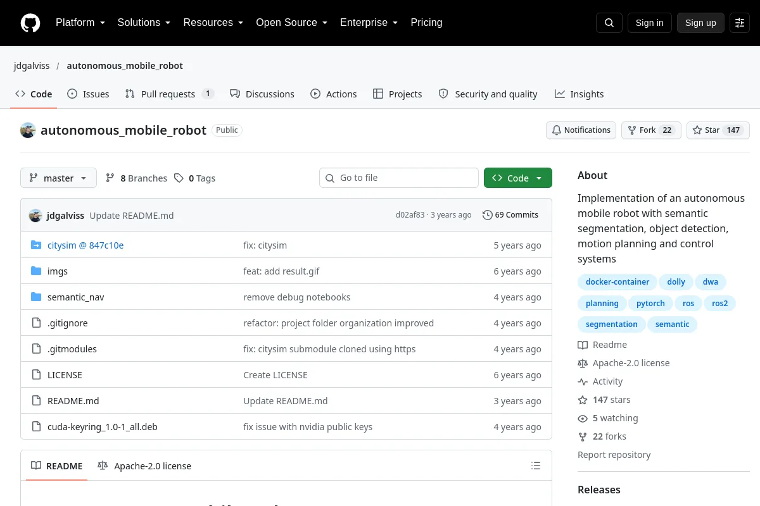Open the Issues tab
Viewport: 760px width, 506px height.
point(88,94)
